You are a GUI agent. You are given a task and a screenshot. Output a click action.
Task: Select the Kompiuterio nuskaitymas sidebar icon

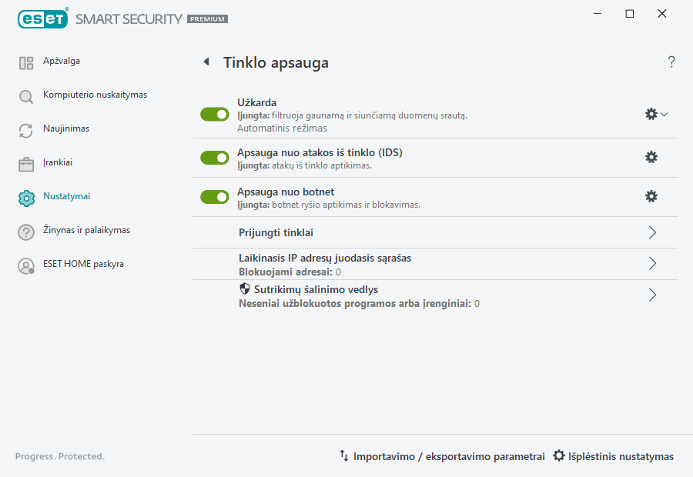pos(25,95)
